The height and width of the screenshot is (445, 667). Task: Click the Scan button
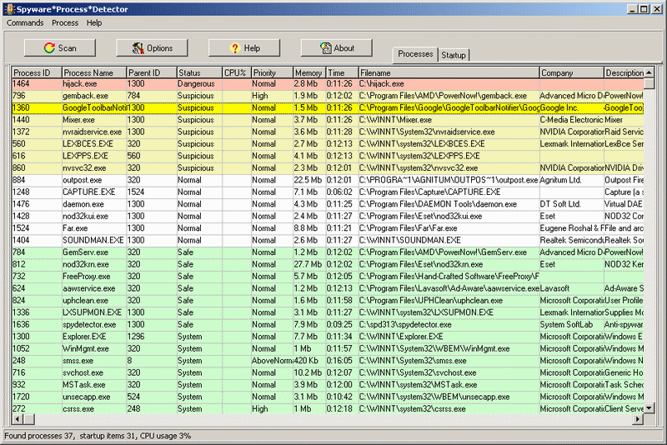tap(60, 48)
